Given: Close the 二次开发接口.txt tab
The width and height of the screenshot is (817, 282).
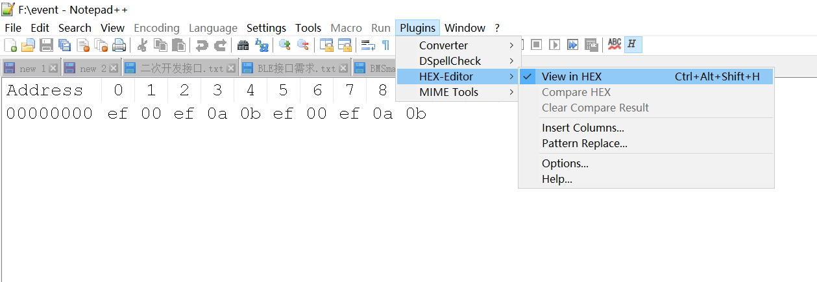Looking at the screenshot, I should pos(231,68).
